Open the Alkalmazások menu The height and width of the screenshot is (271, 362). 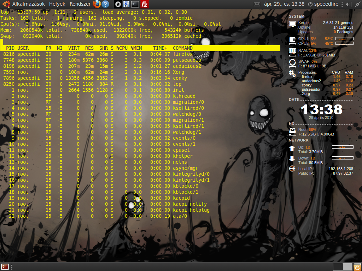click(28, 4)
